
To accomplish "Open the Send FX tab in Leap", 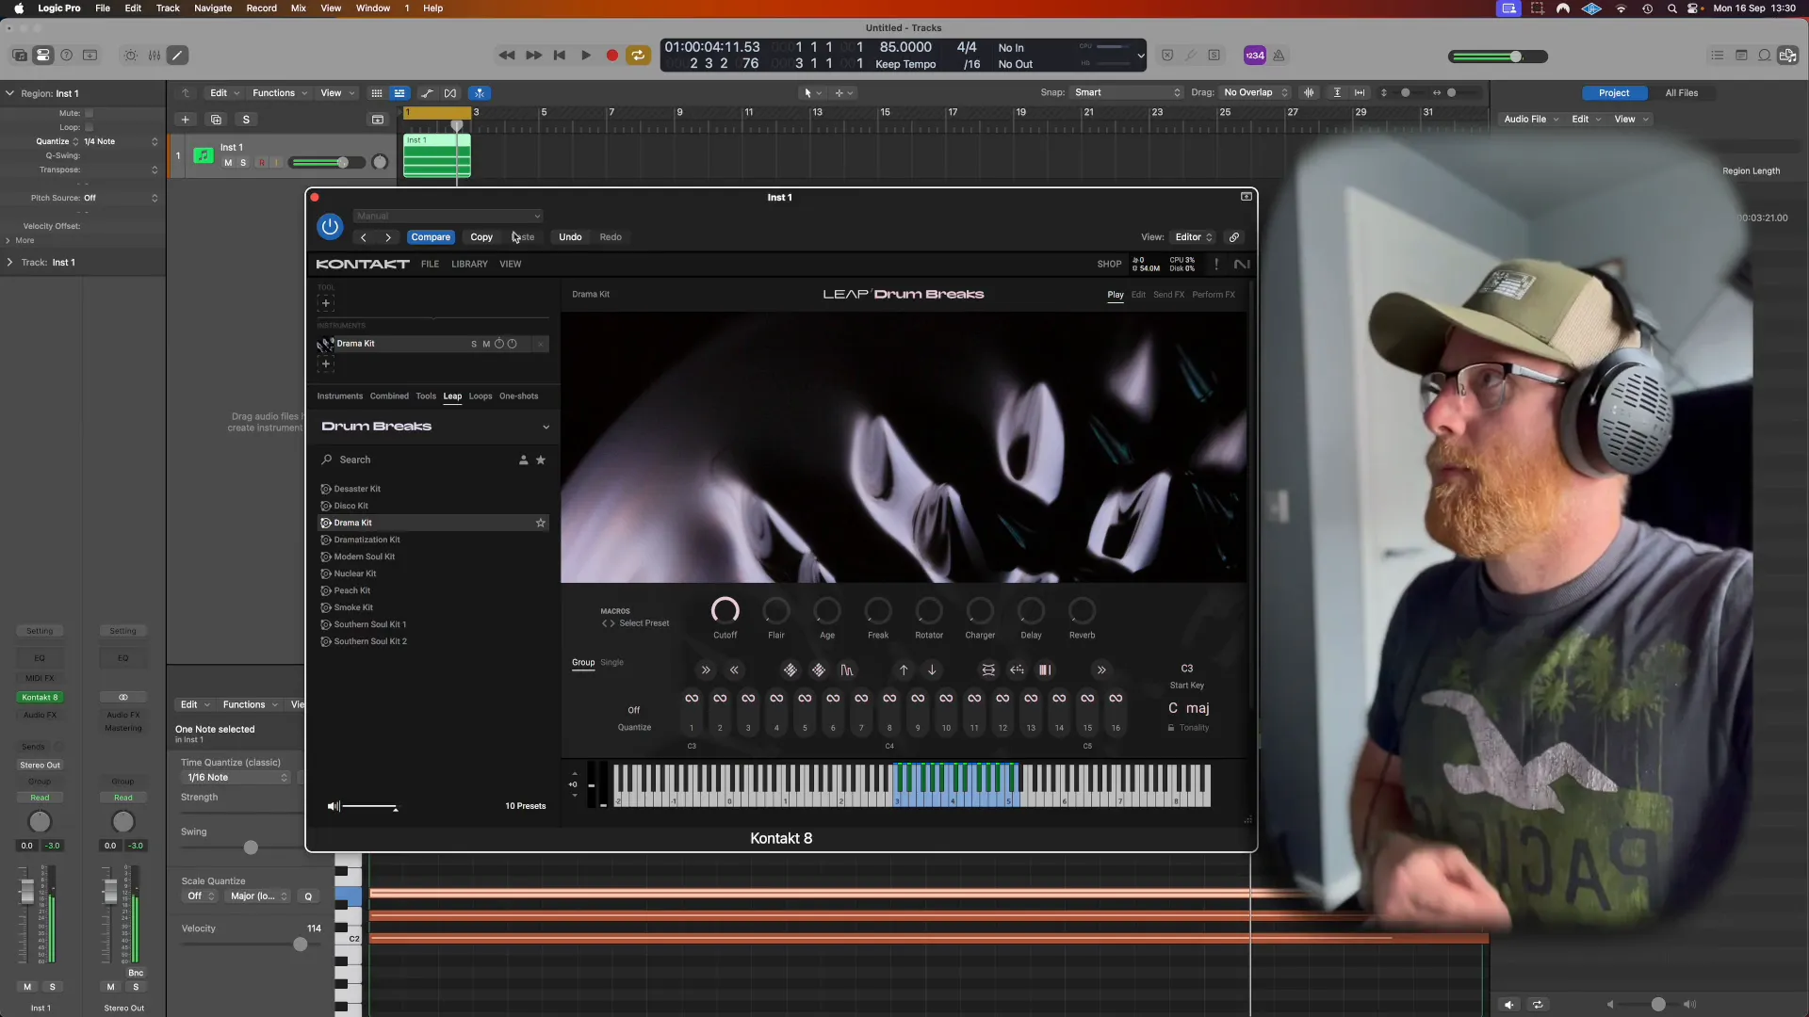I will coord(1168,296).
